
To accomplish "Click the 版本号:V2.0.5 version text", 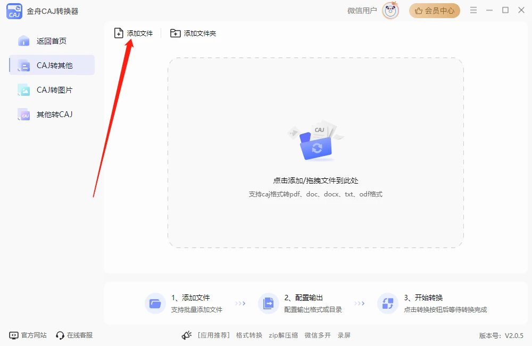I will (x=501, y=336).
